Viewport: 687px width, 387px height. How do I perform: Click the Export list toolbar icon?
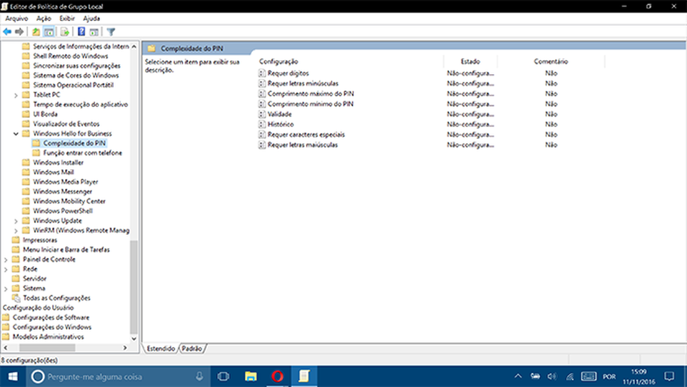pos(65,31)
